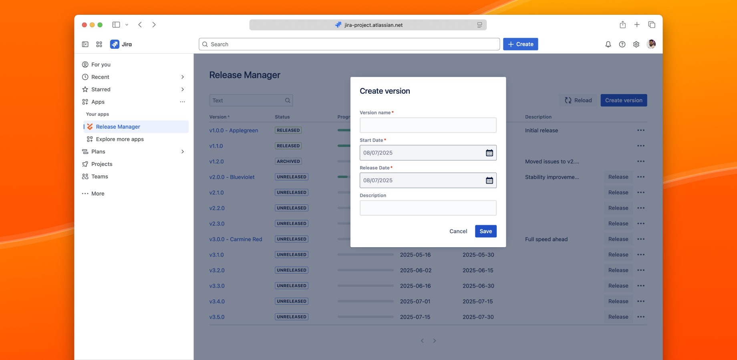Click the Full speed ahead description
737x360 pixels.
click(x=546, y=239)
